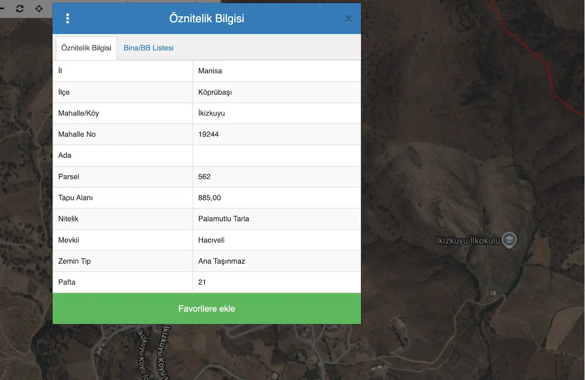Click the Nitelik row label
The width and height of the screenshot is (585, 380).
pyautogui.click(x=68, y=219)
